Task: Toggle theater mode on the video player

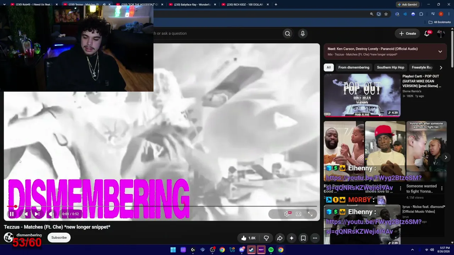Action: click(x=299, y=214)
